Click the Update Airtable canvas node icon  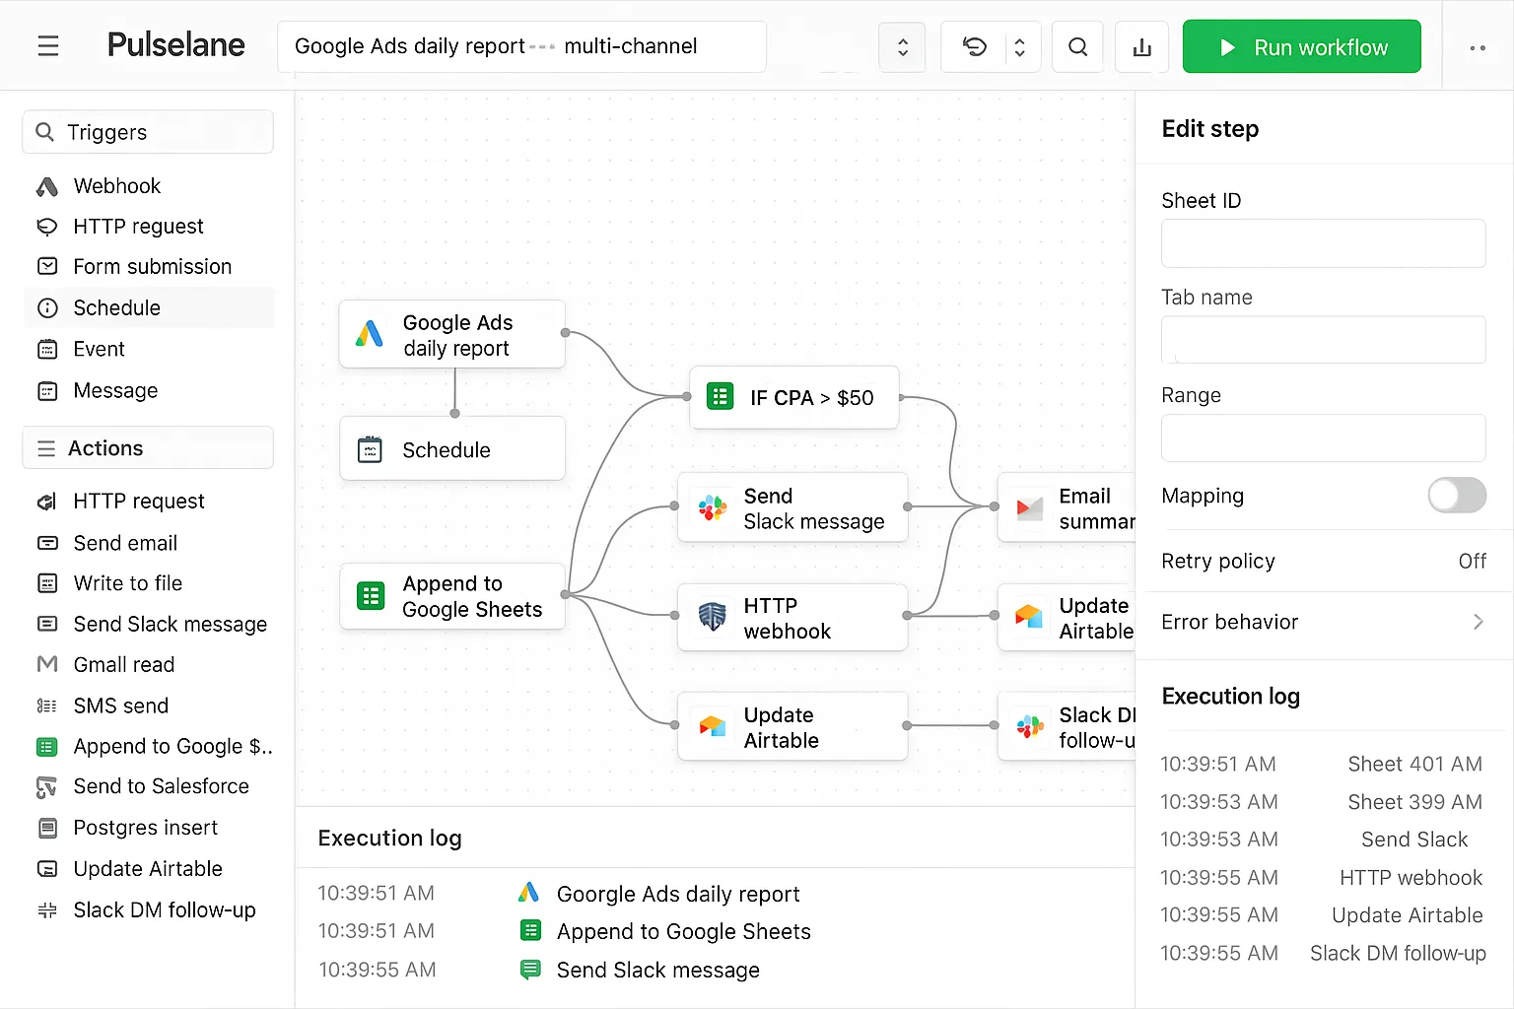pyautogui.click(x=713, y=726)
